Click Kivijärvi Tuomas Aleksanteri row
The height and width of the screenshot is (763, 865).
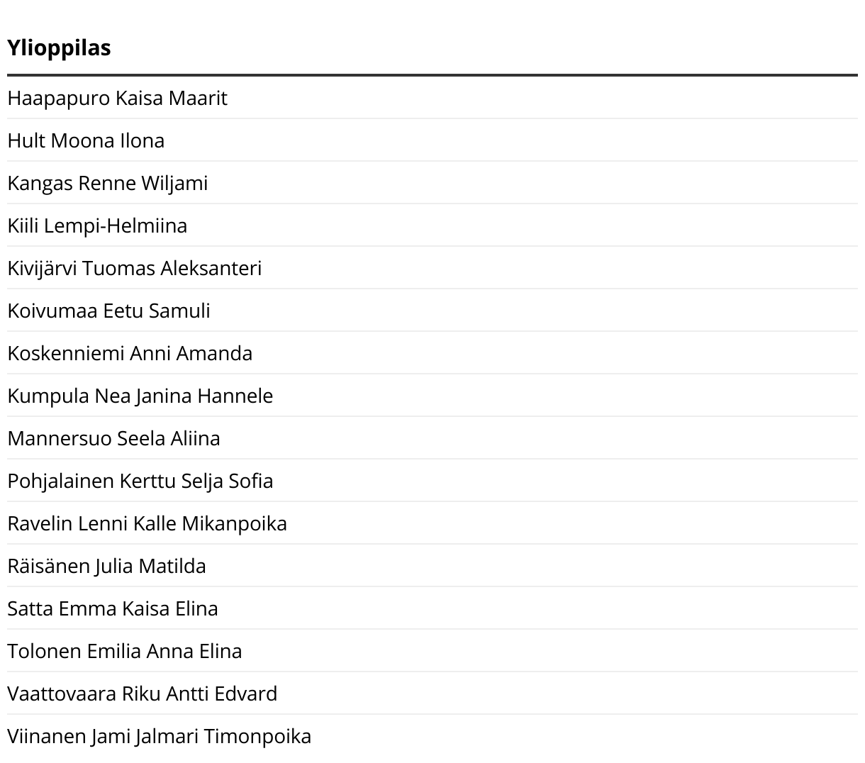point(432,268)
